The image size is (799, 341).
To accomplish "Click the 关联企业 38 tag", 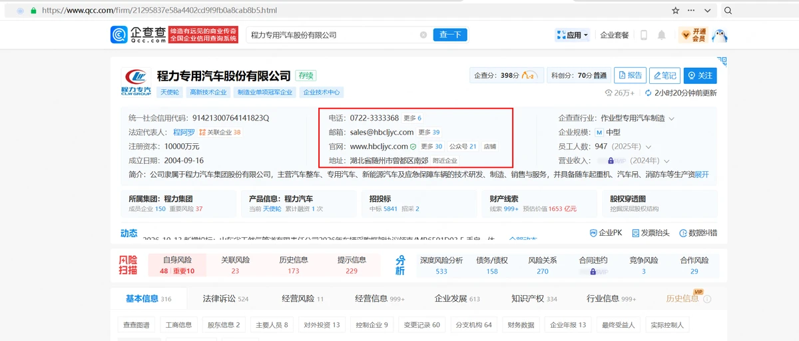I will [220, 133].
